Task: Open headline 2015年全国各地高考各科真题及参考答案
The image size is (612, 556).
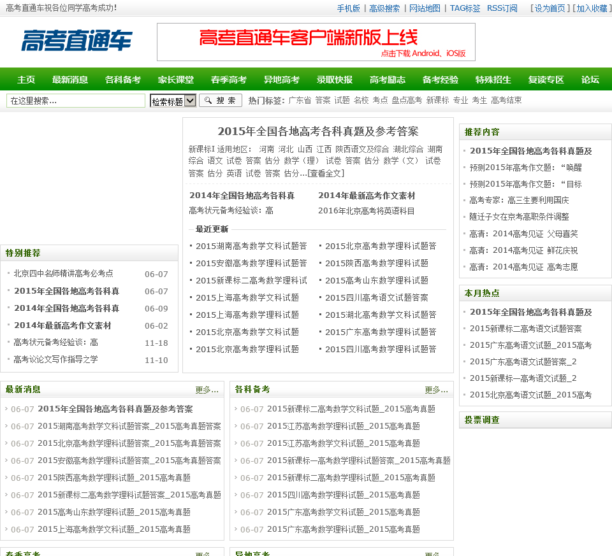Action: click(318, 131)
